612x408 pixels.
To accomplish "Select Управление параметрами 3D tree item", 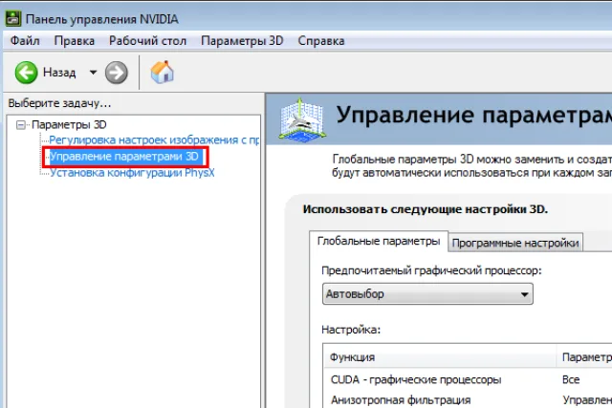I will [124, 157].
